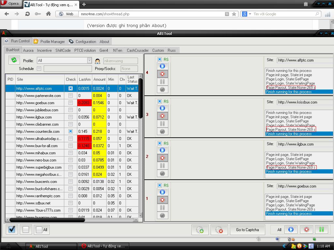Viewport: 334px width, 250px height.
Task: Click the check mark icon of process 4
Action: 162,90
